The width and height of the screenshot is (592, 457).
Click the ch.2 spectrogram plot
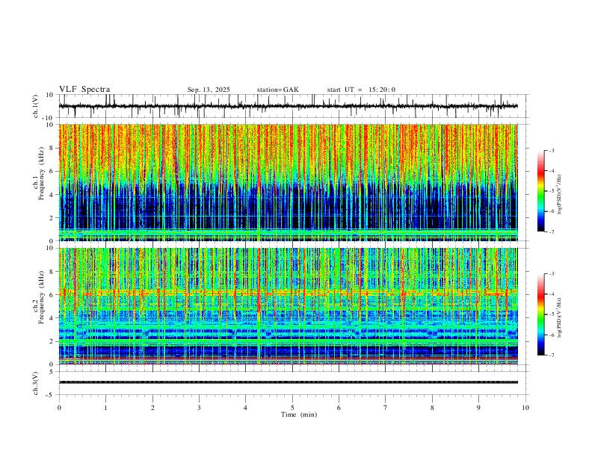(x=289, y=306)
